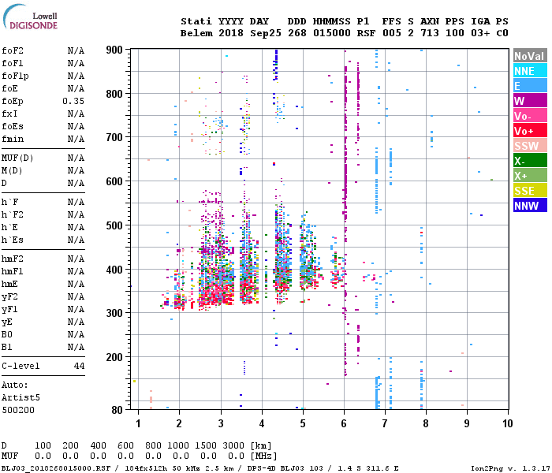Screen dimensions: 552x473
Task: Click the foF1p parameter label
Action: [x=15, y=76]
